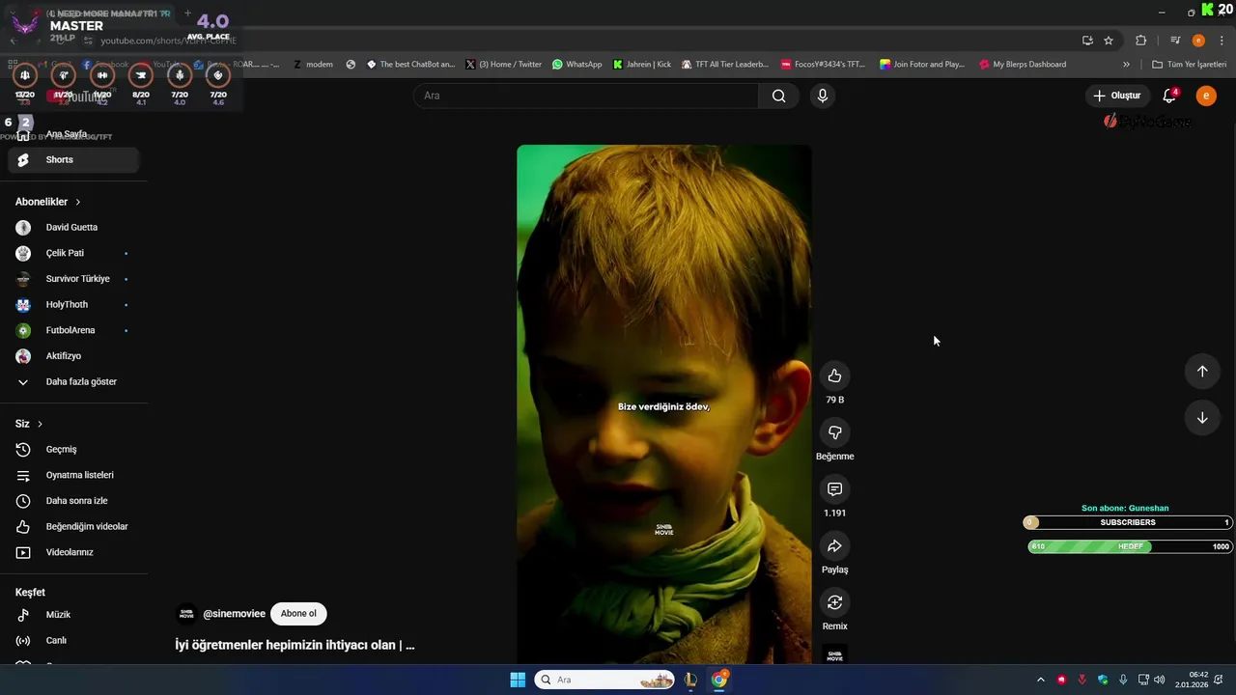This screenshot has width=1236, height=695.
Task: Switch to Chrome in the taskbar
Action: click(x=719, y=680)
